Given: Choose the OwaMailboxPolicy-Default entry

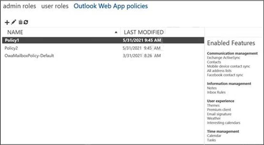Looking at the screenshot, I should pyautogui.click(x=29, y=56).
